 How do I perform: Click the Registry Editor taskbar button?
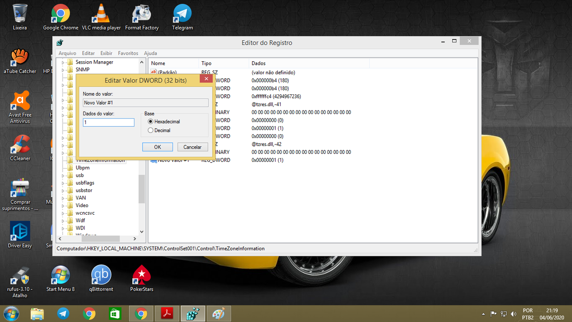[193, 314]
